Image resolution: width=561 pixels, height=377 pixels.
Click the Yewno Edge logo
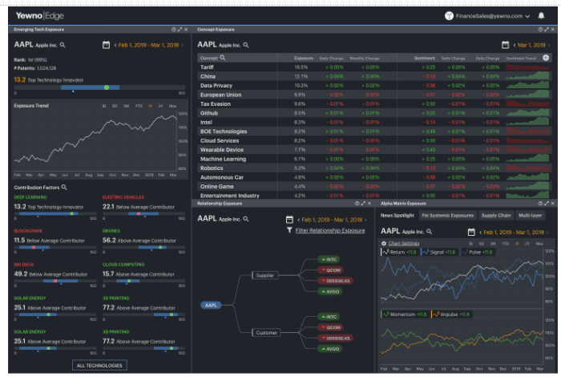click(40, 16)
